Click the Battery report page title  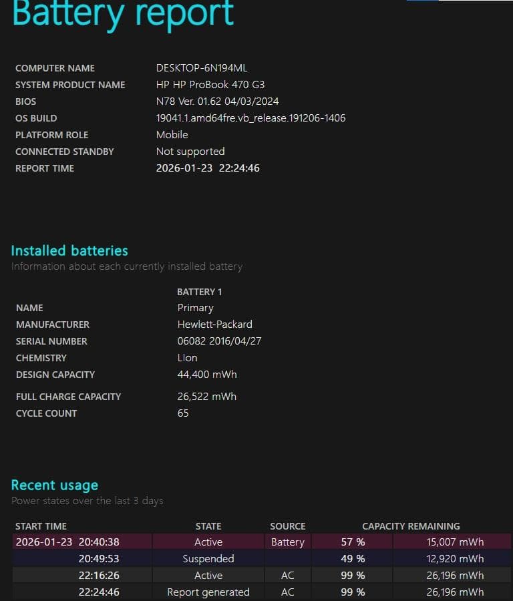pyautogui.click(x=124, y=13)
